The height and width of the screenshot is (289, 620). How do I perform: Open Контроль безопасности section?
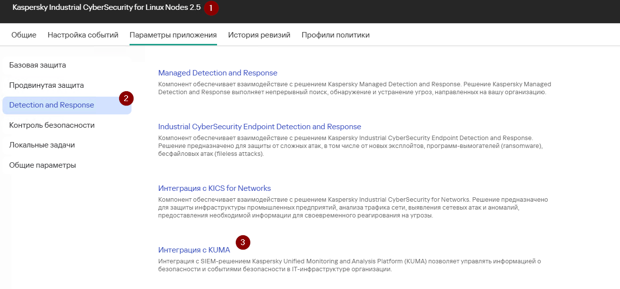pos(52,125)
